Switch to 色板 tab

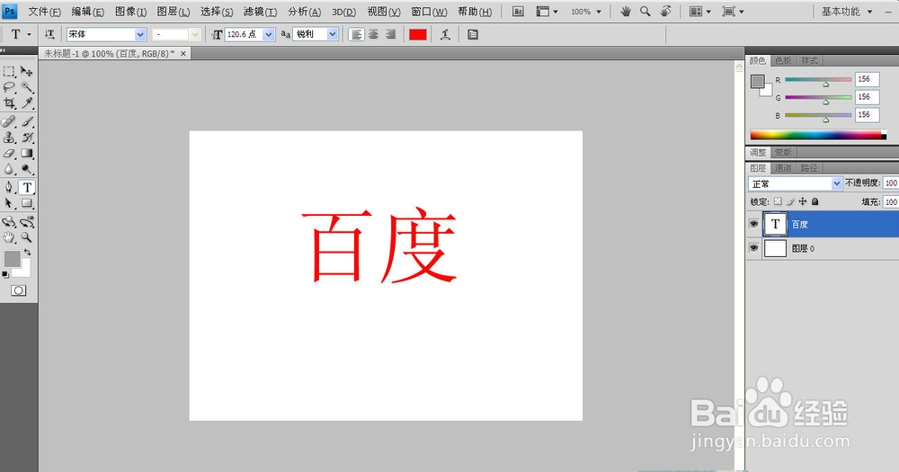[x=783, y=61]
